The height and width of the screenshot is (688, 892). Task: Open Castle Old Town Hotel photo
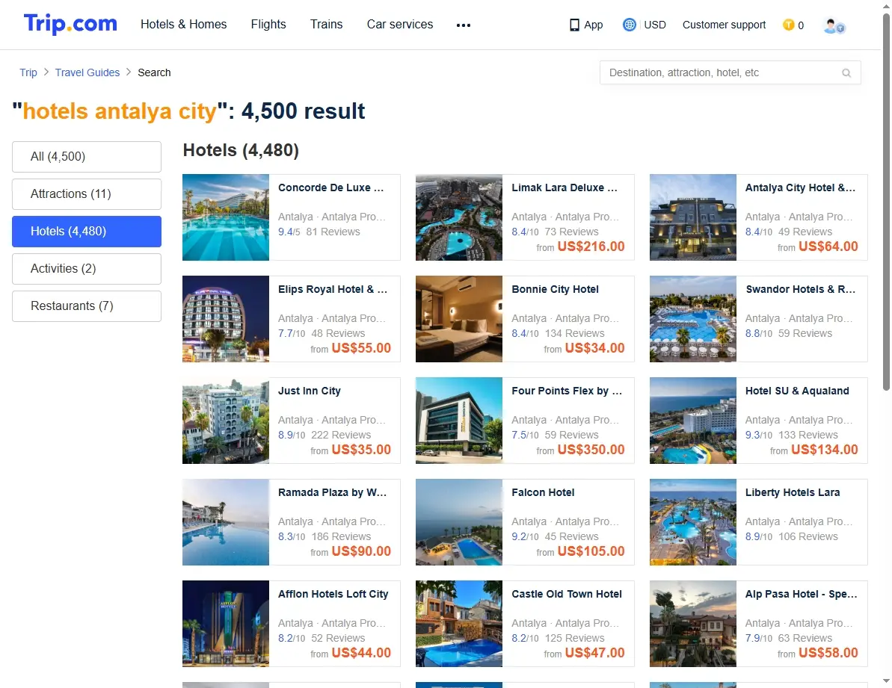(459, 624)
